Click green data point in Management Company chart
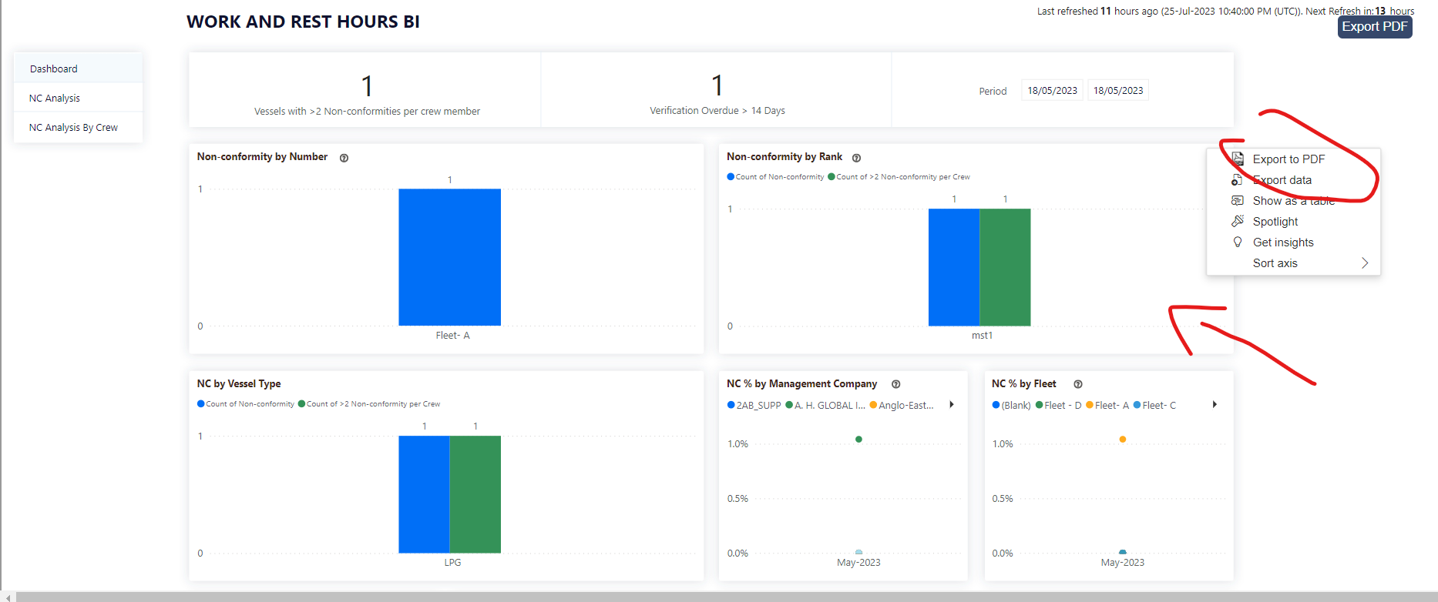This screenshot has width=1438, height=602. point(858,440)
